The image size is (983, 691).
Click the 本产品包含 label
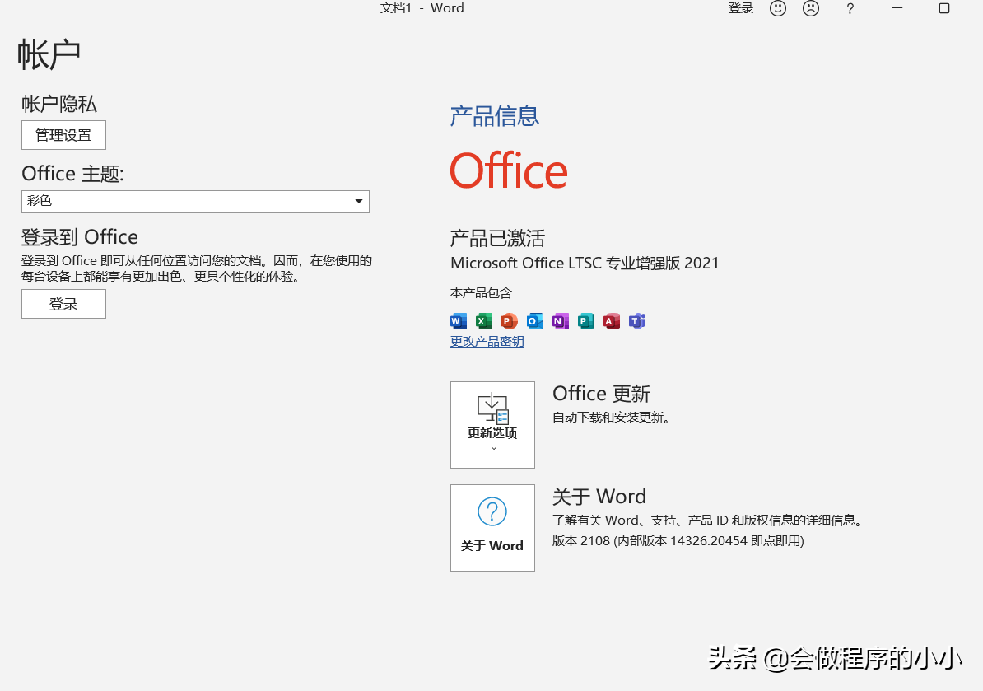(481, 293)
